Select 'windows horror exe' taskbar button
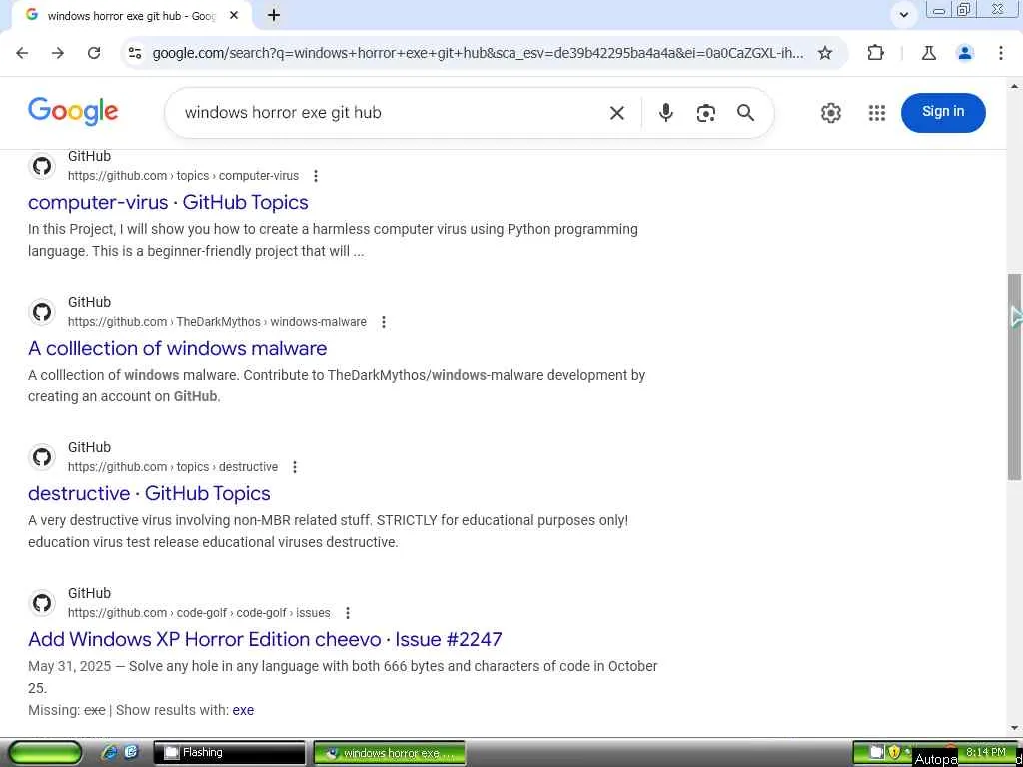Screen dimensions: 1023x767 tap(390, 753)
